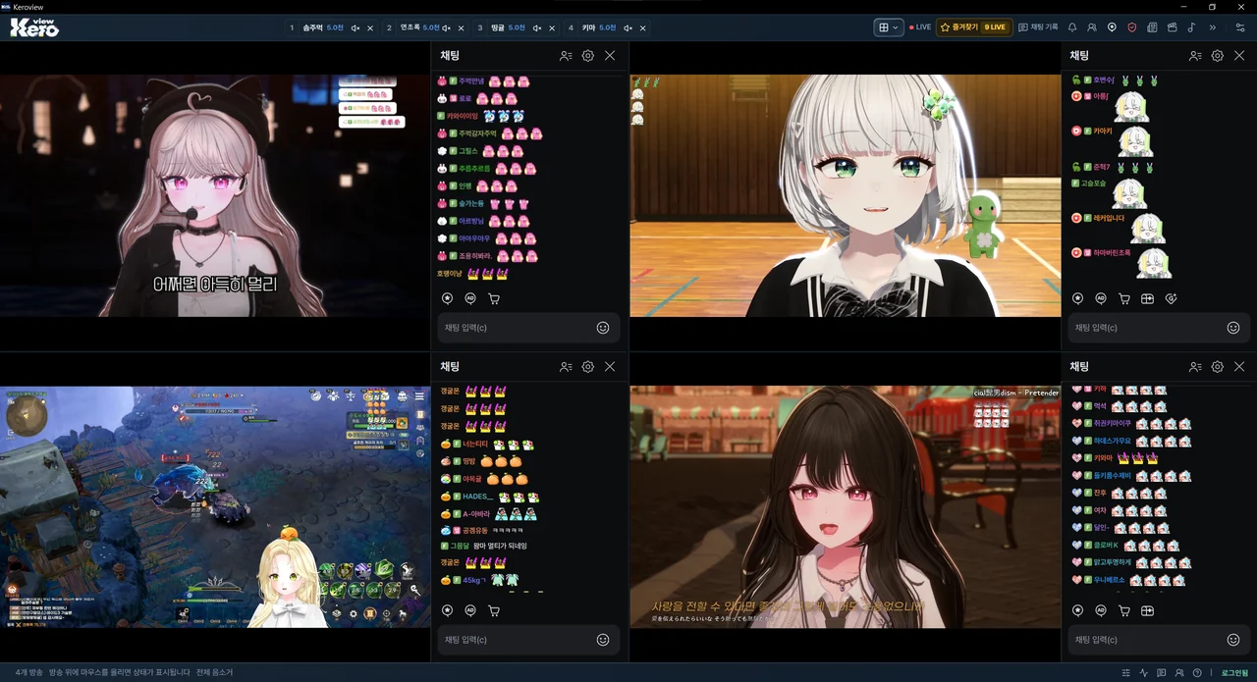The height and width of the screenshot is (682, 1257).
Task: Close the 띵글 stream tab
Action: point(551,27)
